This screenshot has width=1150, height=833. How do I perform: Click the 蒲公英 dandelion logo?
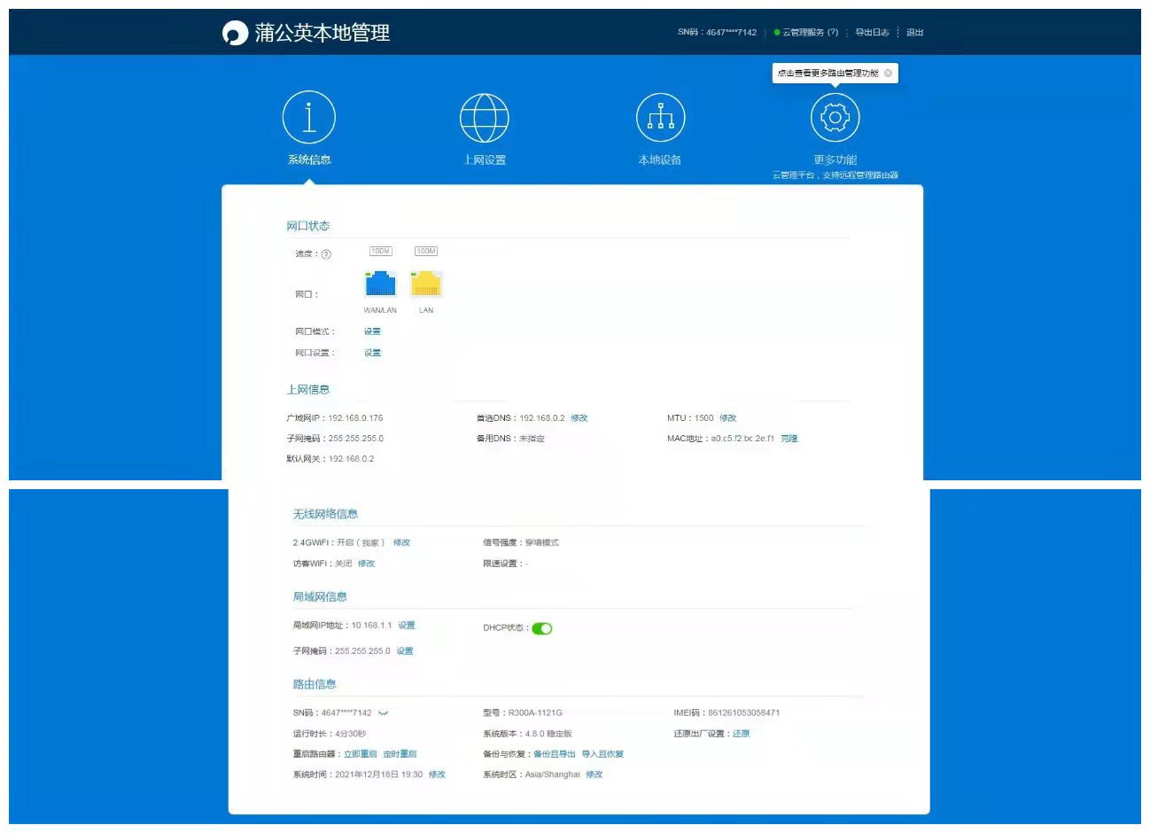point(234,33)
